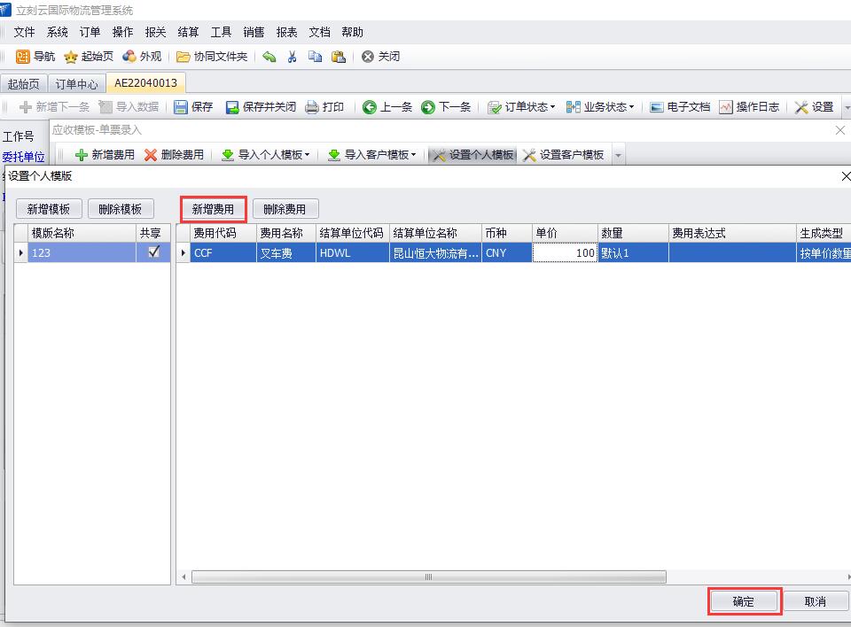Click the print (打印) icon
The width and height of the screenshot is (851, 627).
click(x=312, y=107)
